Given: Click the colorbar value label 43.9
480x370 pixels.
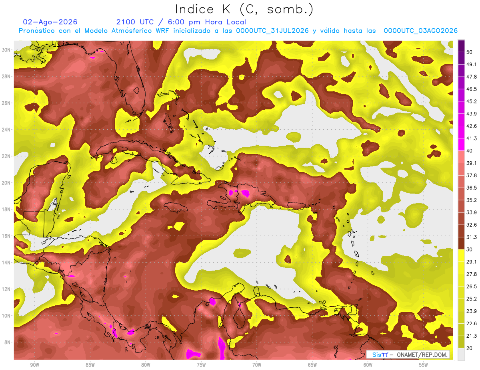Looking at the screenshot, I should [x=472, y=114].
